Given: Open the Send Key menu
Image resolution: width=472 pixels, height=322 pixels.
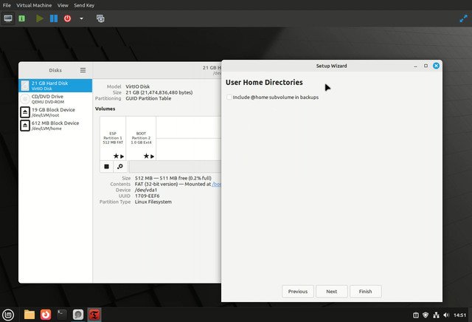Looking at the screenshot, I should pyautogui.click(x=84, y=5).
